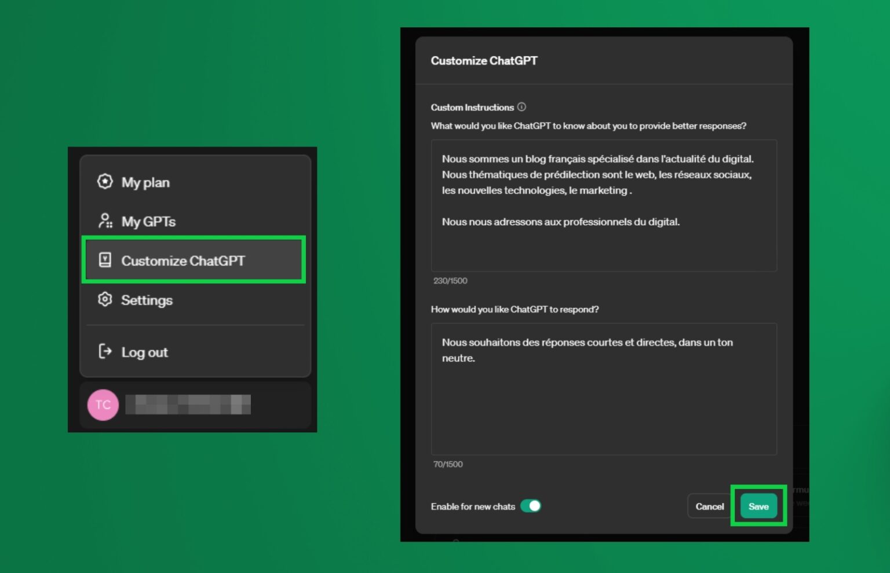This screenshot has height=573, width=890.
Task: Open the Settings menu label
Action: (x=147, y=300)
